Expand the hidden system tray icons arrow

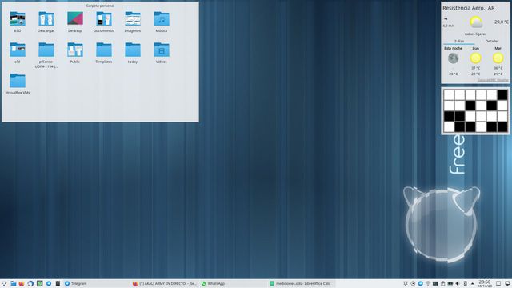click(x=472, y=283)
